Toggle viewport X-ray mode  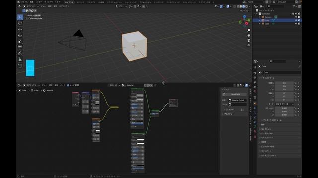(235, 6)
